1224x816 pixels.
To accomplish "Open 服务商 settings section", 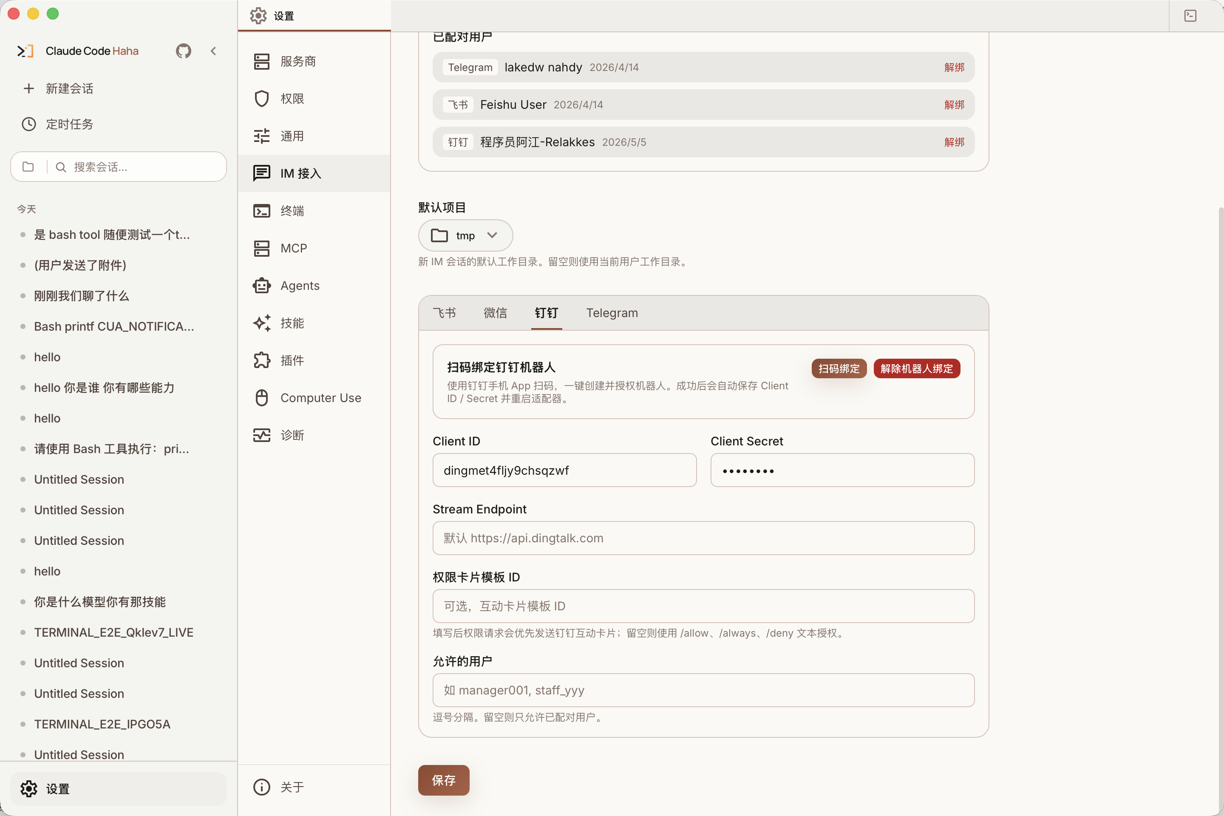I will click(x=314, y=61).
